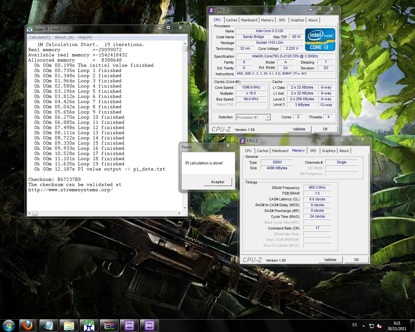Open the About...(A) menu in Super PI
Image resolution: width=415 pixels, height=332 pixels.
(64, 37)
